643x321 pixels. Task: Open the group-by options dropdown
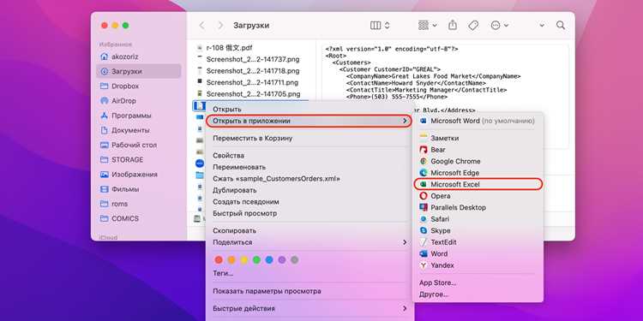click(x=427, y=26)
